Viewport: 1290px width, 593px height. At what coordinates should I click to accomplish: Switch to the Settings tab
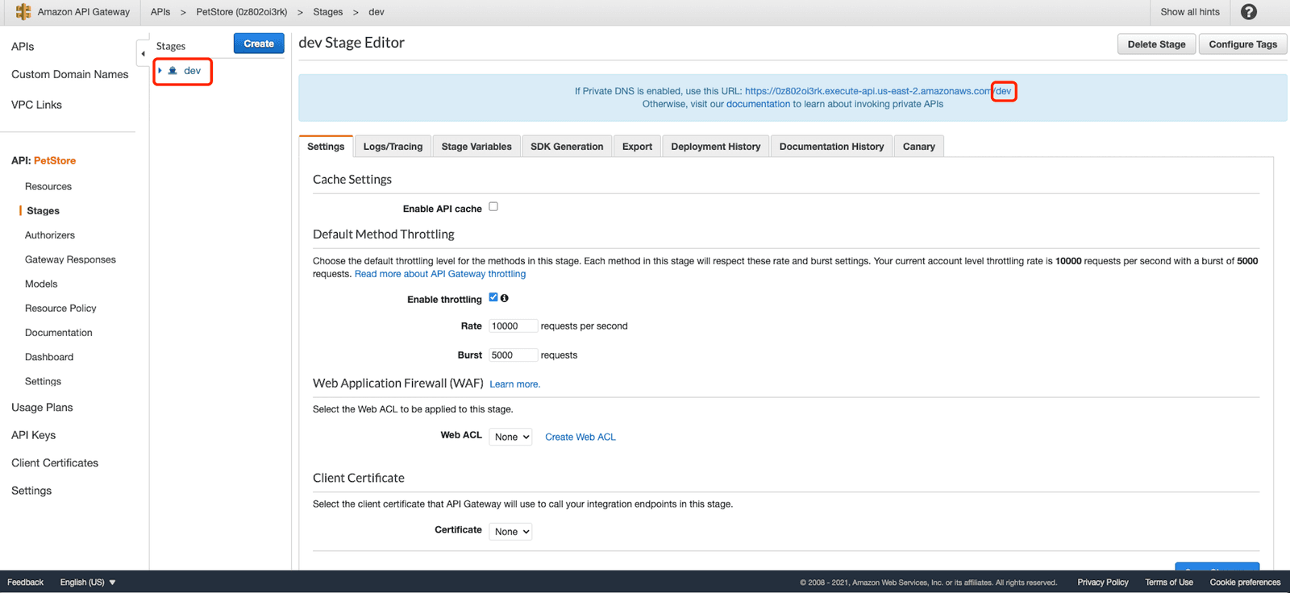[326, 147]
